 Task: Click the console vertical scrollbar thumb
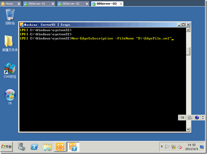click(188, 51)
